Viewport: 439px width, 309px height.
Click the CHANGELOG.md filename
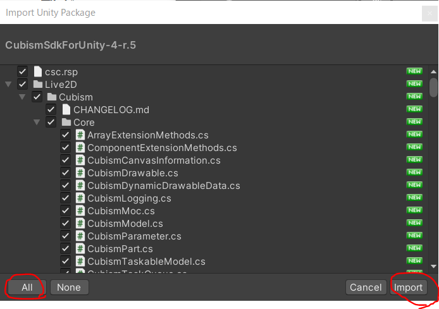111,110
